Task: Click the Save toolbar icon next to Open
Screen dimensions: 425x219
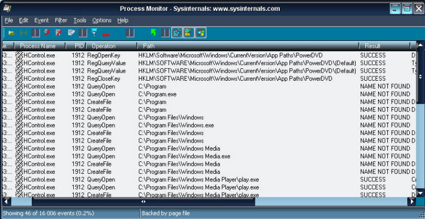Action: pos(24,33)
